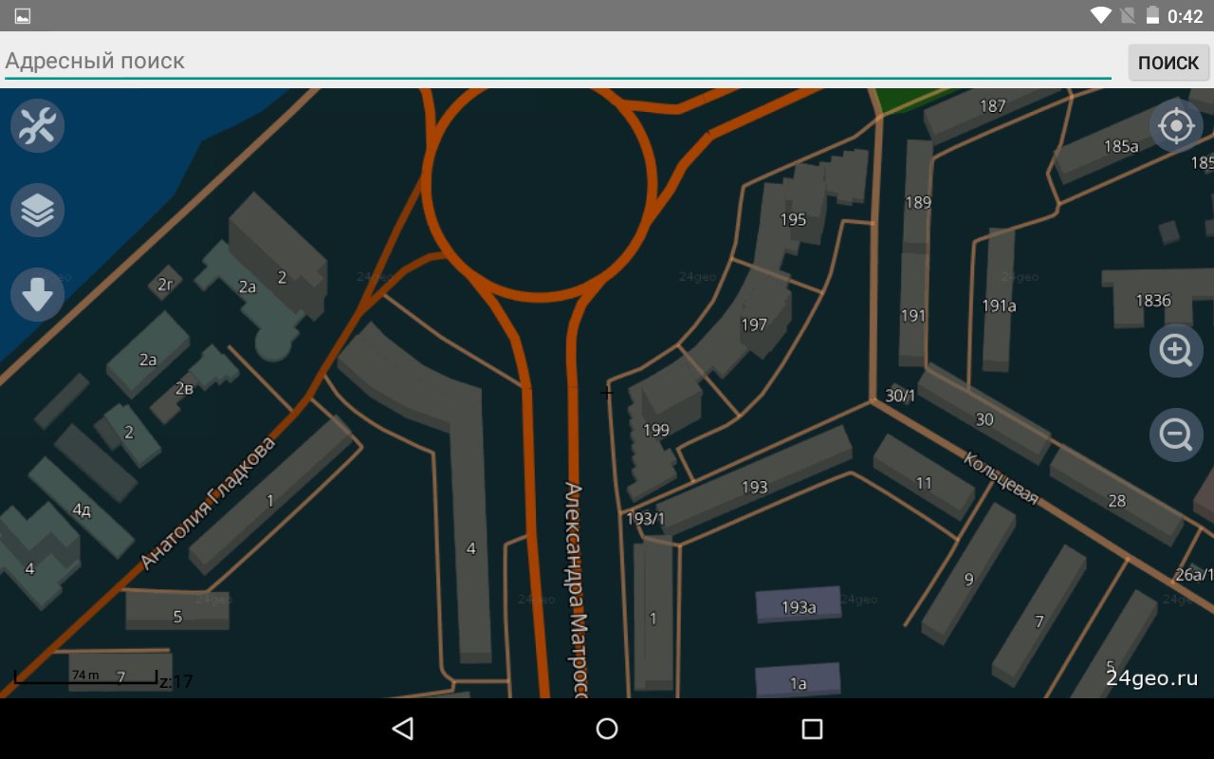Tap the Кольцевая street label
This screenshot has width=1214, height=759.
1001,478
